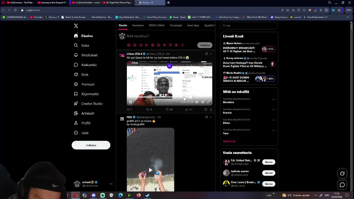Add location to the post

tap(164, 45)
